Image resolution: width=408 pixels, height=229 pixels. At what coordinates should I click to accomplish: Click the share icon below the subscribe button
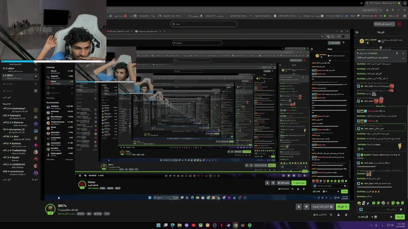(331, 215)
